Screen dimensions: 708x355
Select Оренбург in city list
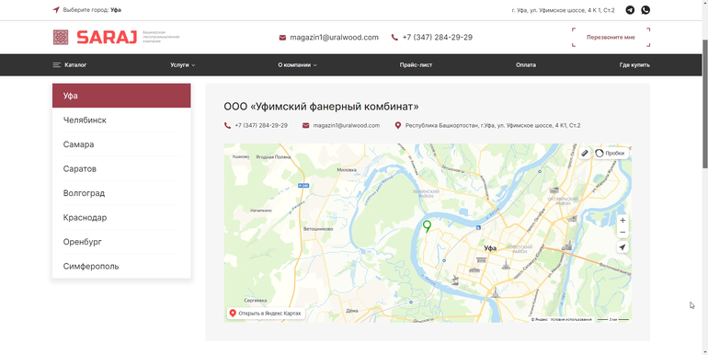121,242
